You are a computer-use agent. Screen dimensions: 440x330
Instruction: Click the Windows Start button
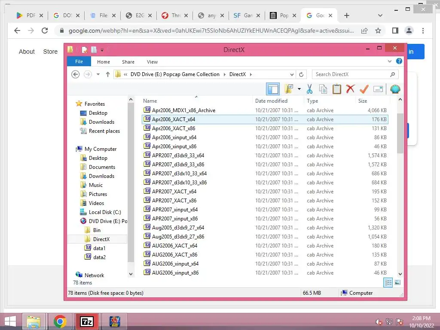10,321
